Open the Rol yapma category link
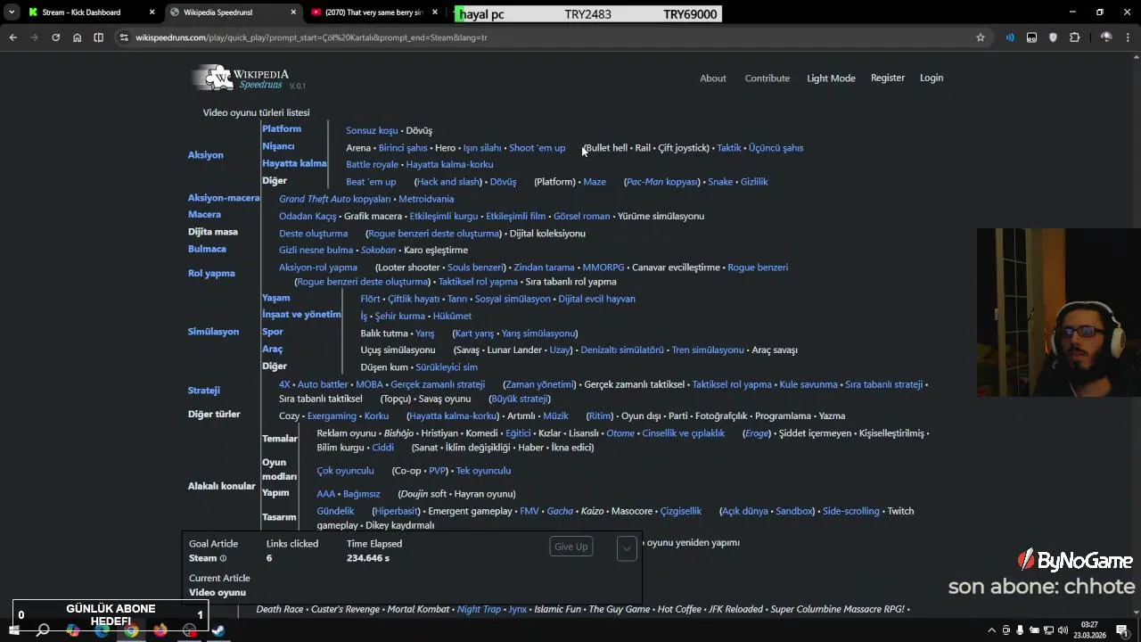This screenshot has width=1141, height=642. click(211, 274)
